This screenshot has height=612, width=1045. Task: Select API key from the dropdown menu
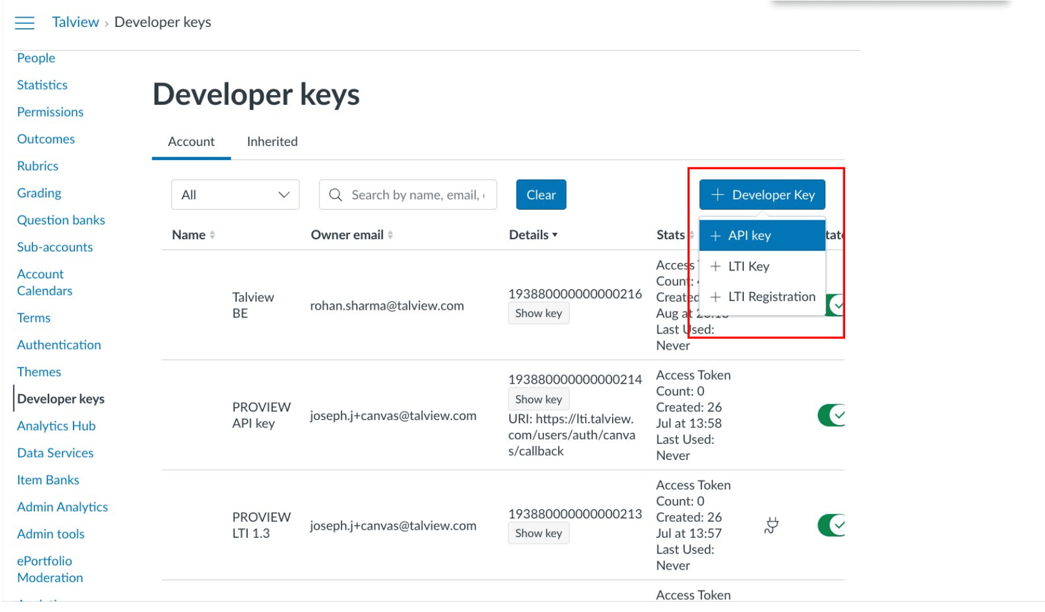coord(762,235)
